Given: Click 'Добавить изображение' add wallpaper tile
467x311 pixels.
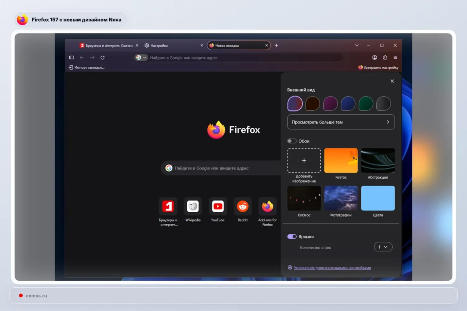Looking at the screenshot, I should click(x=304, y=161).
